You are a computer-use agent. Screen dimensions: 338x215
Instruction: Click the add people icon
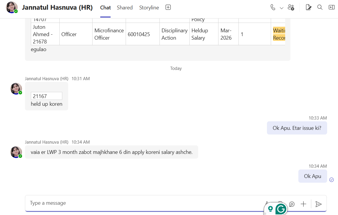[291, 8]
